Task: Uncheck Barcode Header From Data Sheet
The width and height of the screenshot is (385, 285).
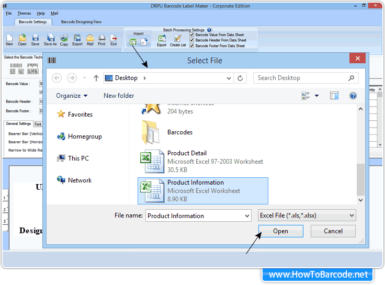Action: pyautogui.click(x=192, y=40)
